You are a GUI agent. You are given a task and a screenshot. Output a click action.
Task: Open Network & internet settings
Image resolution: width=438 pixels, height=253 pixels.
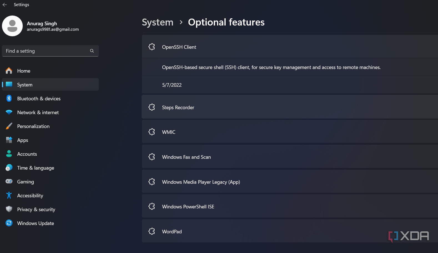(50, 112)
